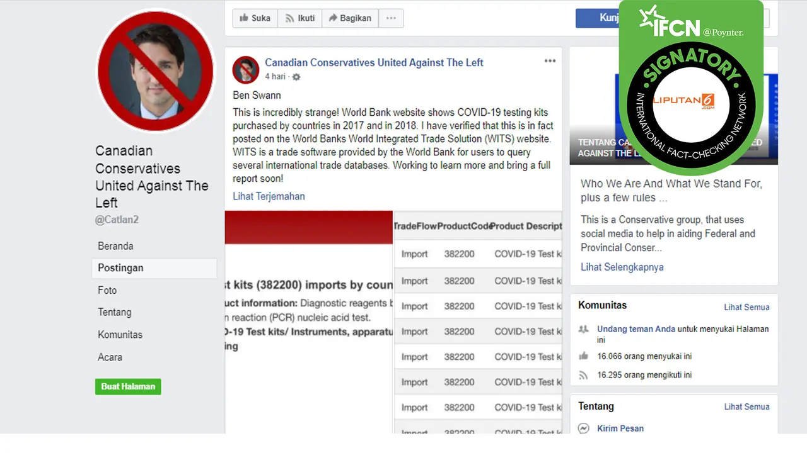Click the Kirim Pesan link
The height and width of the screenshot is (453, 807).
(620, 428)
